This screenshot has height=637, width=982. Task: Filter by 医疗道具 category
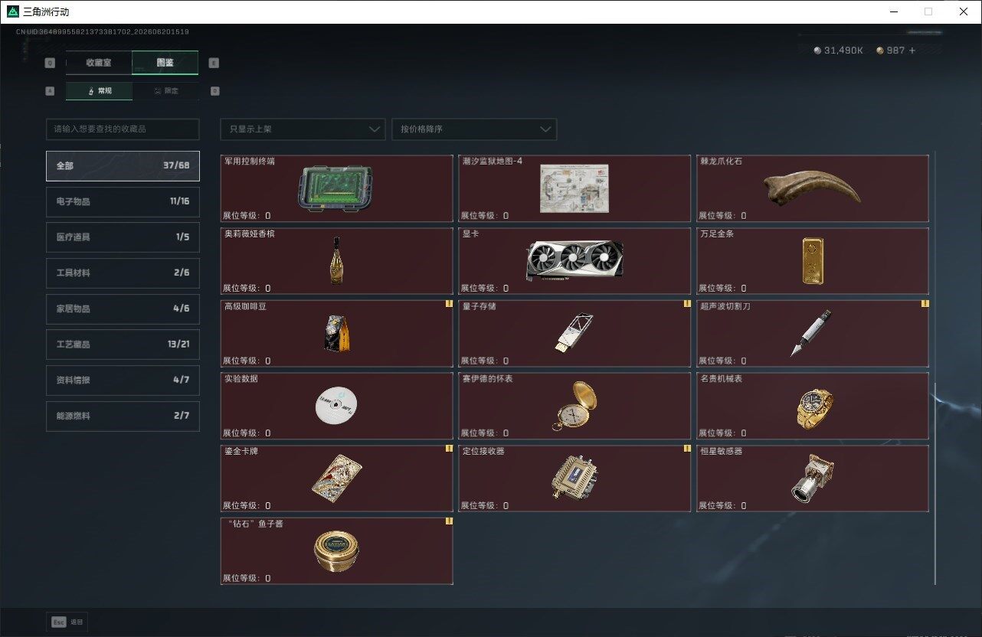tap(123, 237)
